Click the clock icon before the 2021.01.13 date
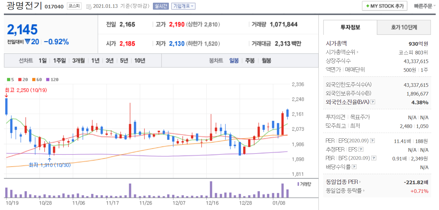439x210 pixels. click(89, 6)
